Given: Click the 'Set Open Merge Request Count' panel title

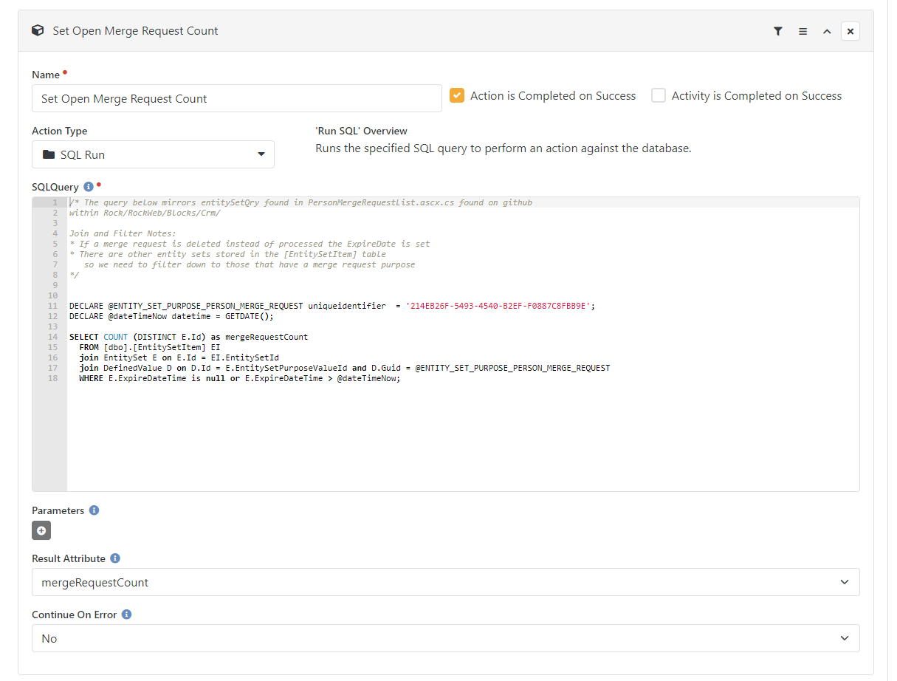Looking at the screenshot, I should pos(135,31).
